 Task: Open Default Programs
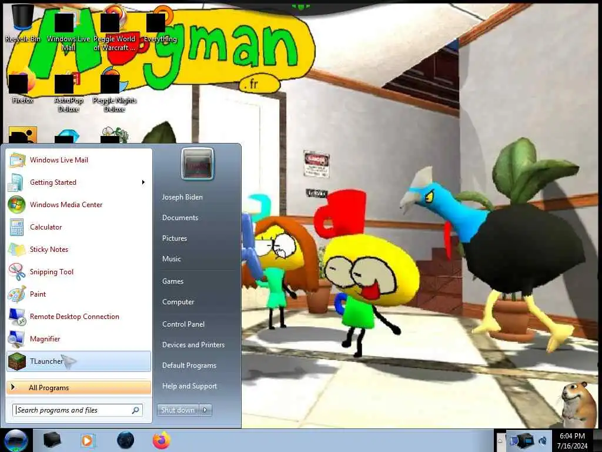tap(189, 365)
